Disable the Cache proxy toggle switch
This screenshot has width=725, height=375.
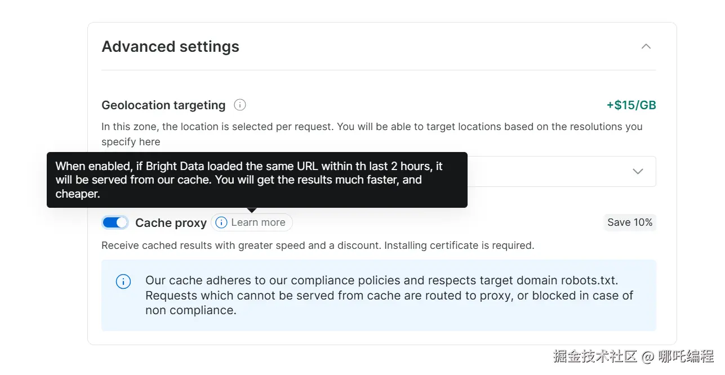(x=115, y=223)
